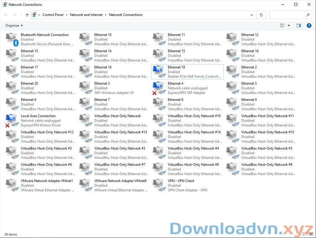Select VirtualBox Host-Only Network #8 label
This screenshot has height=238, width=316.
point(193,165)
